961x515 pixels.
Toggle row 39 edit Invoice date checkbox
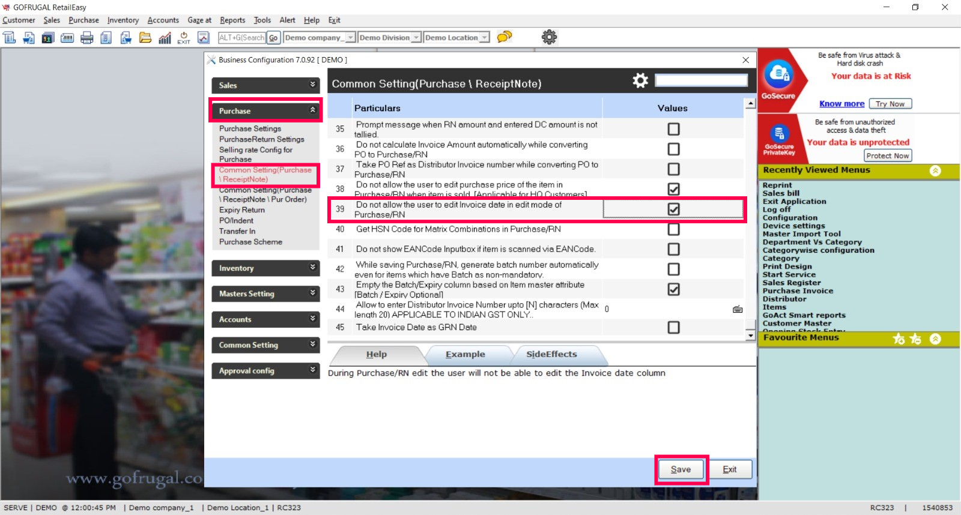pos(674,209)
